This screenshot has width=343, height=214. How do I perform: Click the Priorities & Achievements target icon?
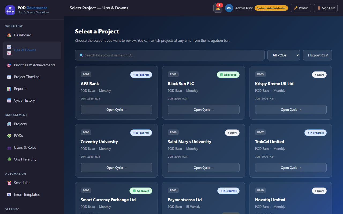click(x=9, y=65)
